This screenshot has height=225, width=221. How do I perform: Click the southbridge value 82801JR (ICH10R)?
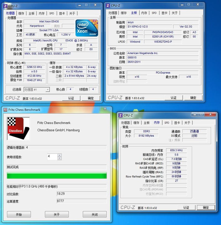[163, 37]
